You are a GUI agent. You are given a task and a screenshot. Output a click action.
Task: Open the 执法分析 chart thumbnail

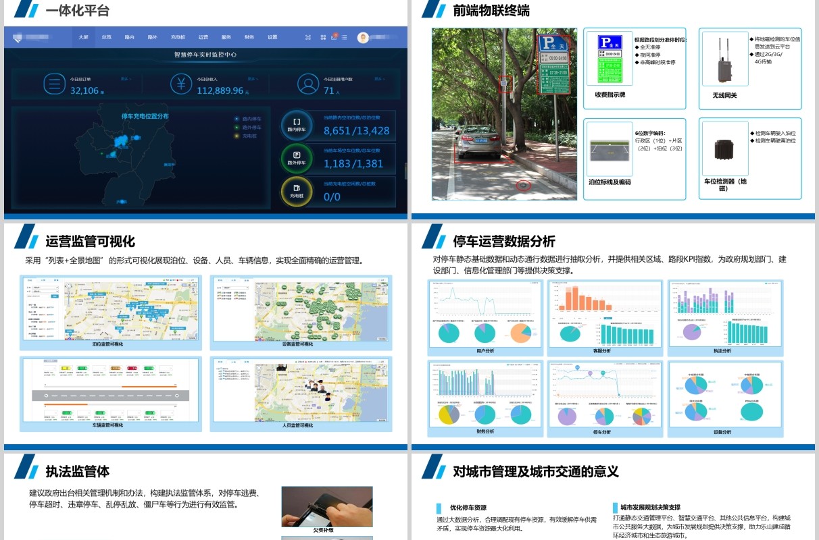725,315
